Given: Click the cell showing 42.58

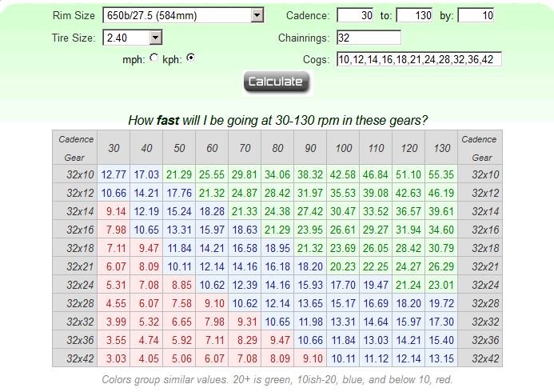Looking at the screenshot, I should pos(343,174).
